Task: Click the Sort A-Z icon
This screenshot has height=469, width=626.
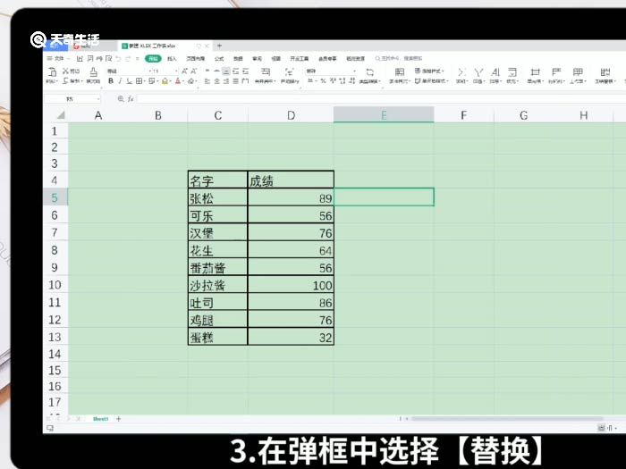Action: tap(495, 72)
